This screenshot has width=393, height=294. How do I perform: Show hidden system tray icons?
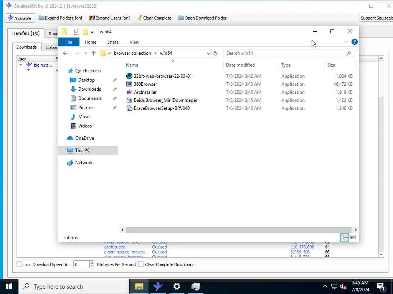coord(325,286)
